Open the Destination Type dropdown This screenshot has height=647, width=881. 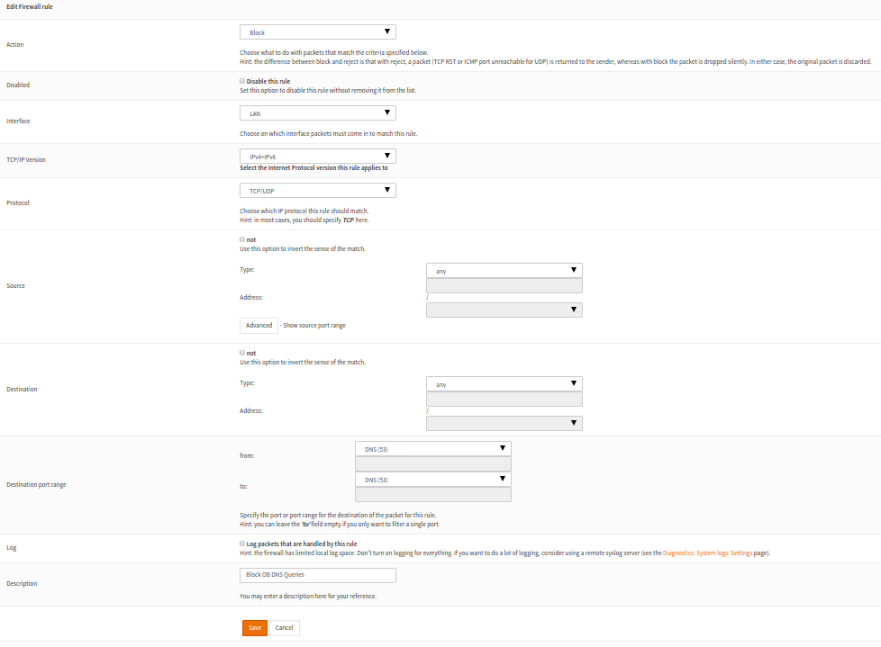coord(504,382)
